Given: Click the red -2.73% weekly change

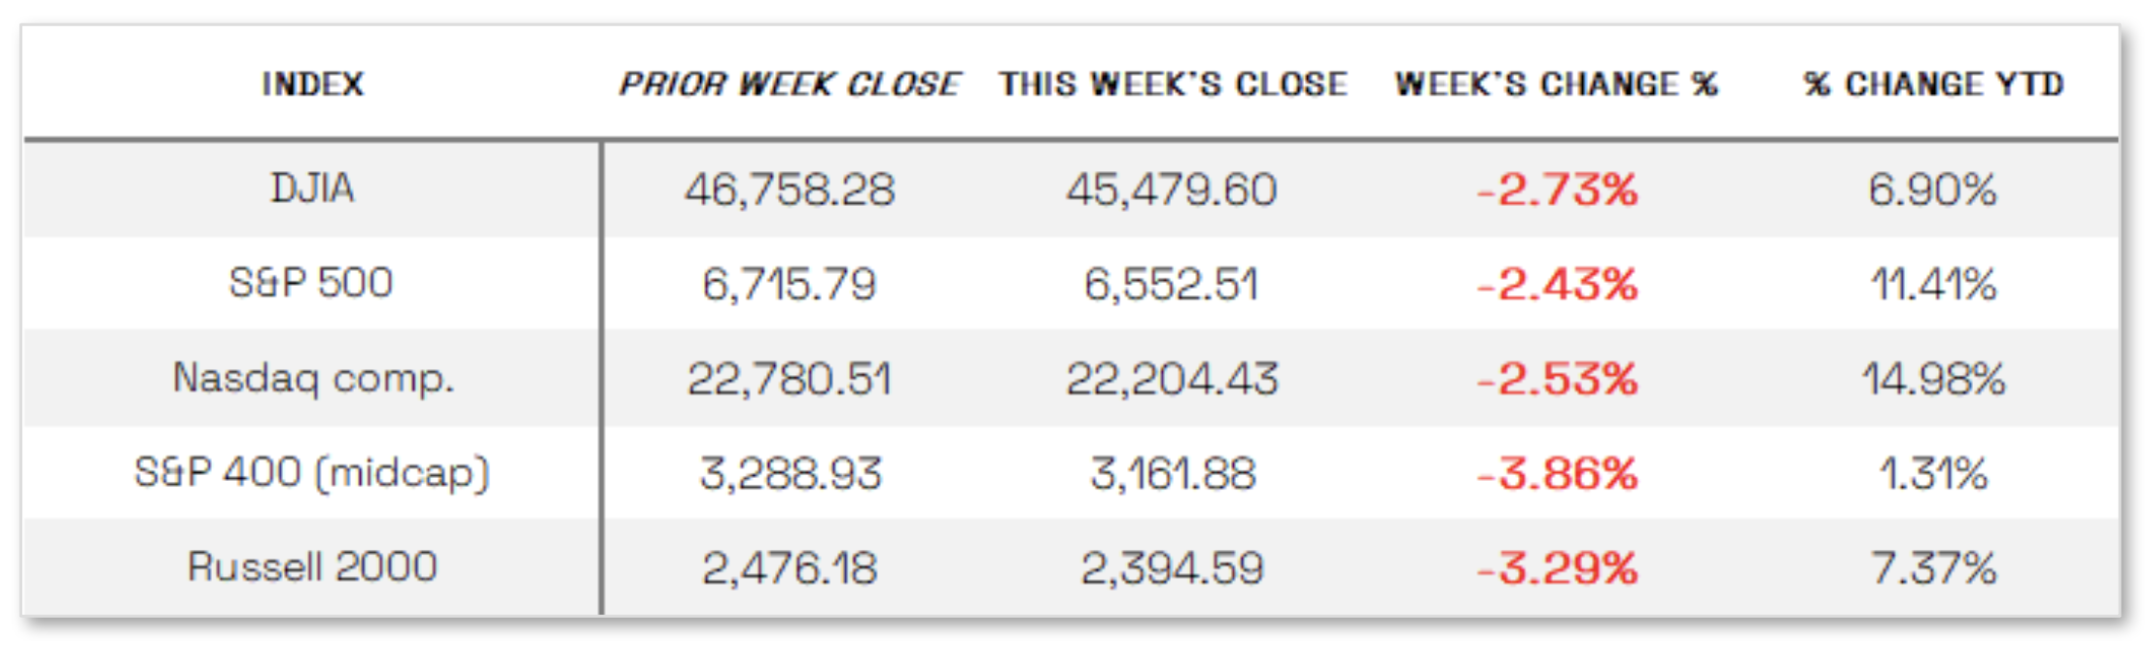Looking at the screenshot, I should coord(1557,189).
